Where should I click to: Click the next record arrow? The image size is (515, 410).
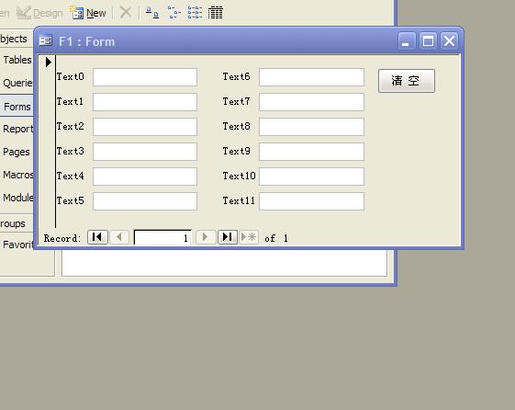point(206,237)
